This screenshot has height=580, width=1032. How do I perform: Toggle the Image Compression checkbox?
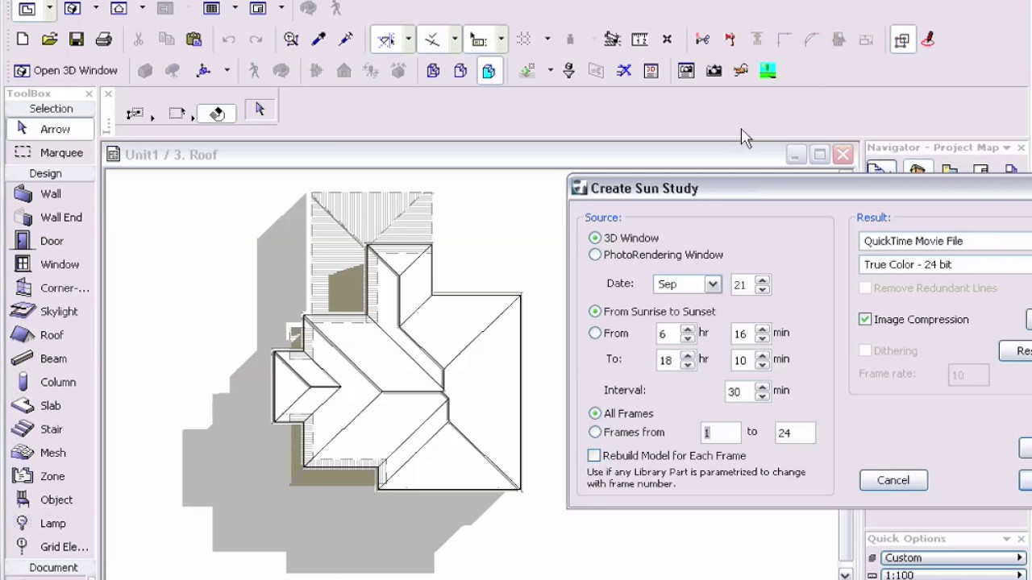865,319
